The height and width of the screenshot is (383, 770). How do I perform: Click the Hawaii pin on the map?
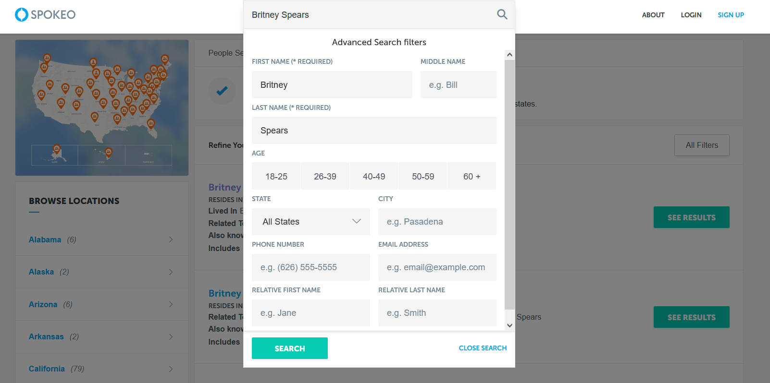[109, 152]
